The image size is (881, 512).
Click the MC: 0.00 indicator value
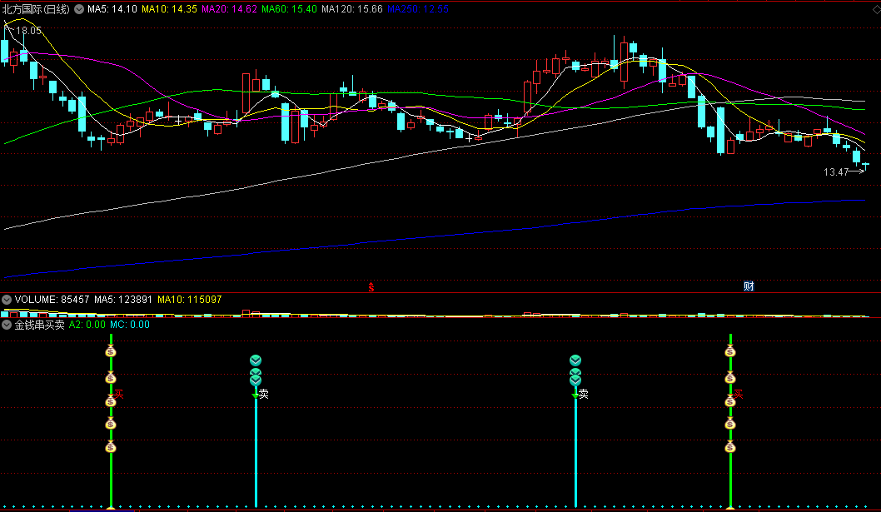point(130,325)
